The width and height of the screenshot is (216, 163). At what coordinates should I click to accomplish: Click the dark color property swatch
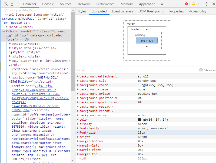tap(139, 120)
